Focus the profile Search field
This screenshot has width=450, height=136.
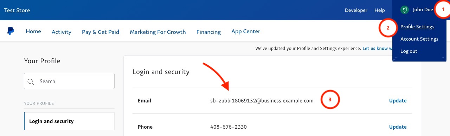point(69,81)
